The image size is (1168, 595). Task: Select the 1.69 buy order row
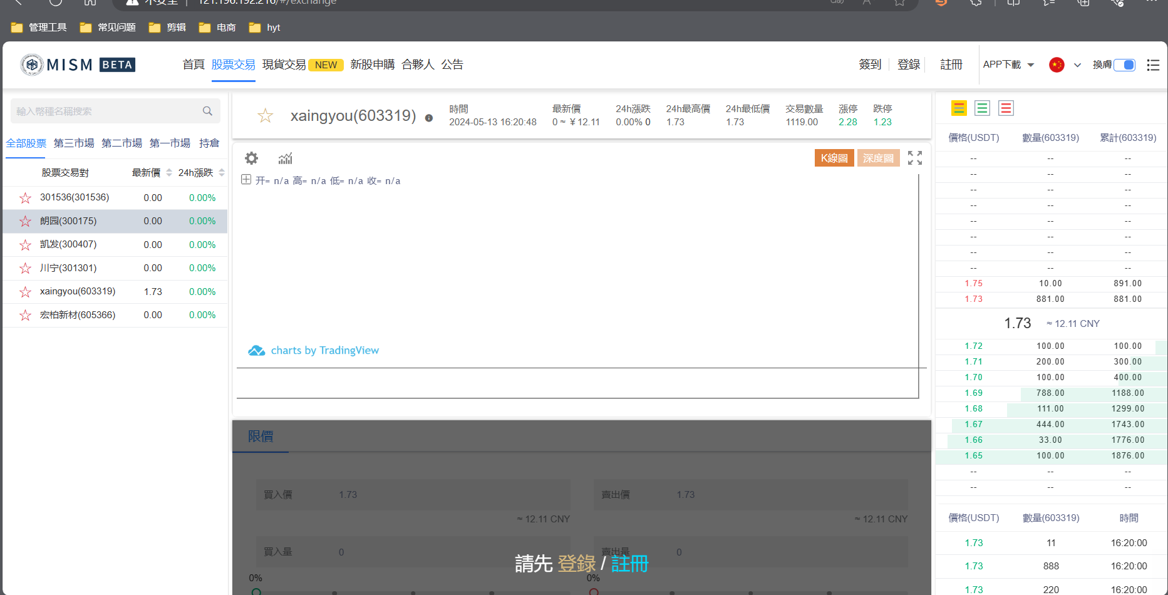pyautogui.click(x=1051, y=393)
